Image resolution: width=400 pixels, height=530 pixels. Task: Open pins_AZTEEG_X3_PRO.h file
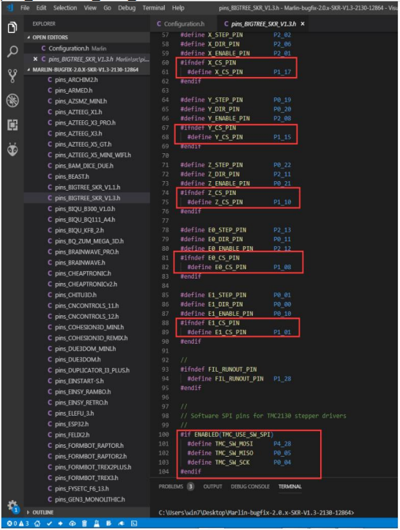[87, 122]
